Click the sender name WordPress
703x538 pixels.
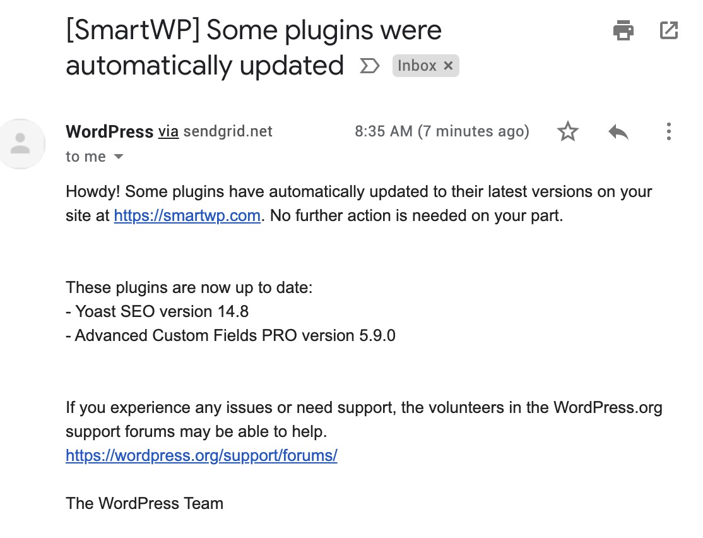pyautogui.click(x=109, y=131)
